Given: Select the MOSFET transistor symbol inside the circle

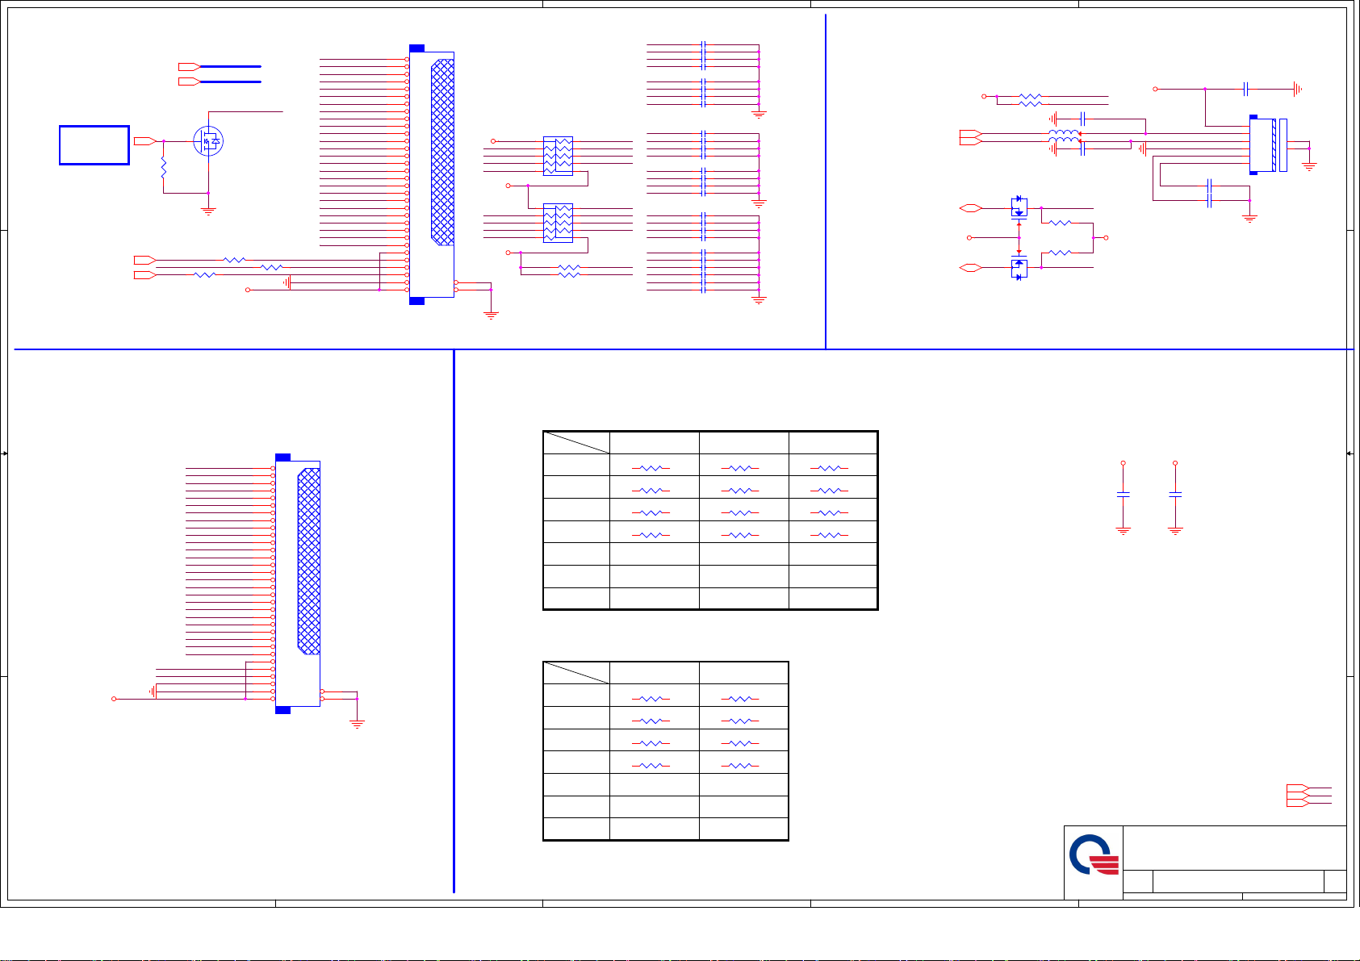Looking at the screenshot, I should (208, 141).
